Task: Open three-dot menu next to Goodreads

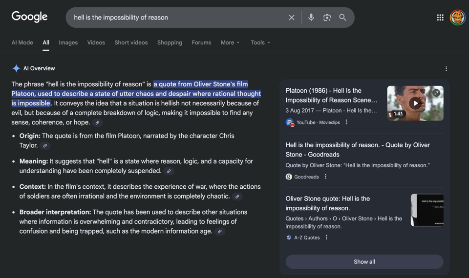Action: point(325,177)
